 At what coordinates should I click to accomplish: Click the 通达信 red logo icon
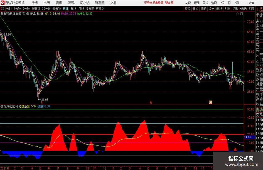3,3
